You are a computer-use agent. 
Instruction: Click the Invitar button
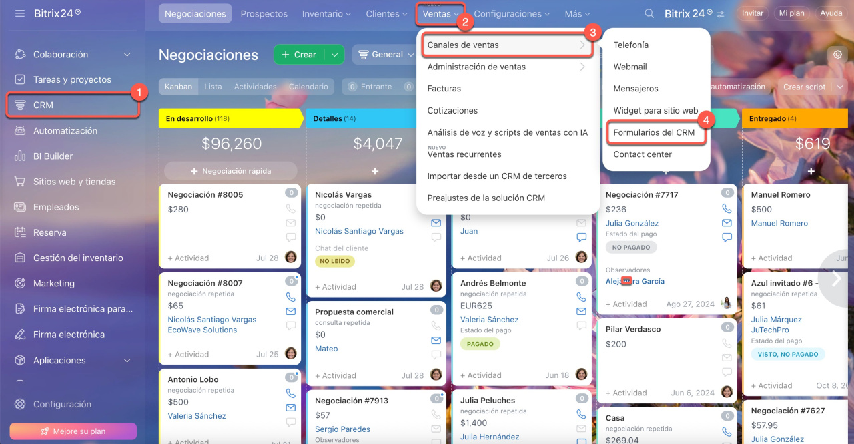click(753, 13)
